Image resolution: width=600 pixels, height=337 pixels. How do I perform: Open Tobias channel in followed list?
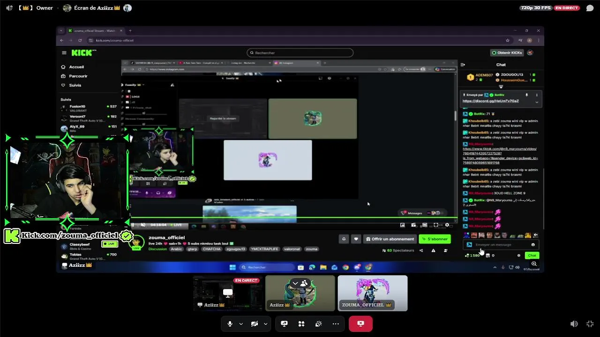(89, 256)
